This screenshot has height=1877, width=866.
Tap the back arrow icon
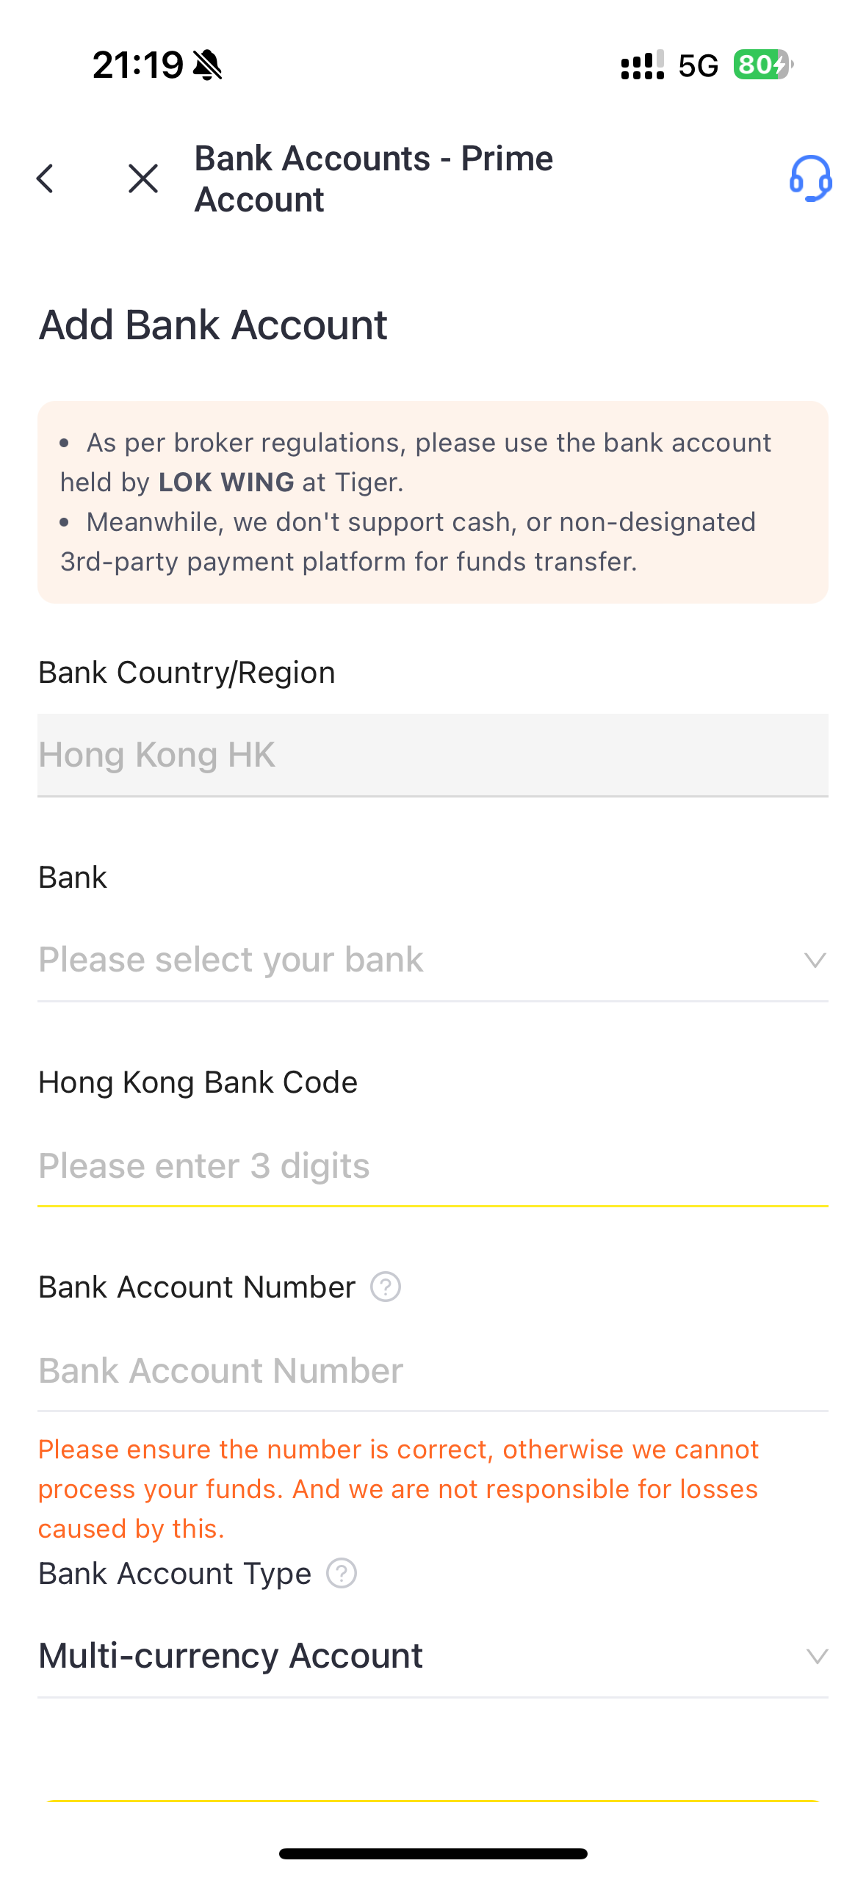pyautogui.click(x=46, y=178)
